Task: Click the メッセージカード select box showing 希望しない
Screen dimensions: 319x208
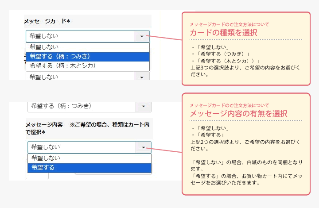Action: (88, 36)
